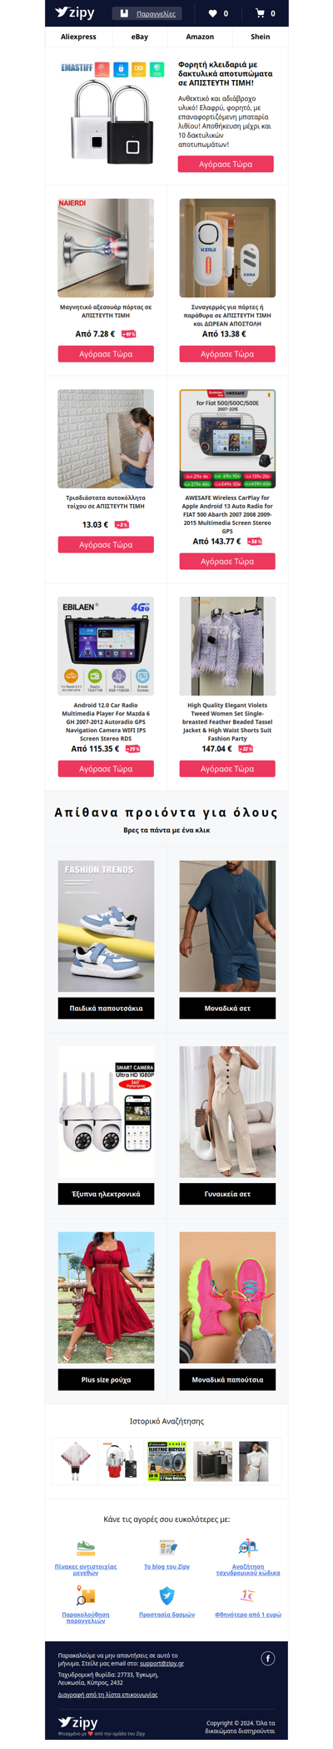Open the Shein tab

coord(261,37)
